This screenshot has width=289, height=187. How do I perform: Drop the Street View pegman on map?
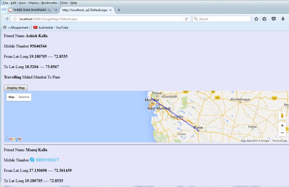(x=282, y=116)
